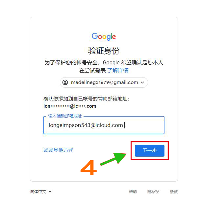Viewport: 199px width, 199px height.
Task: Open the 了解详情 link
Action: pos(118,71)
